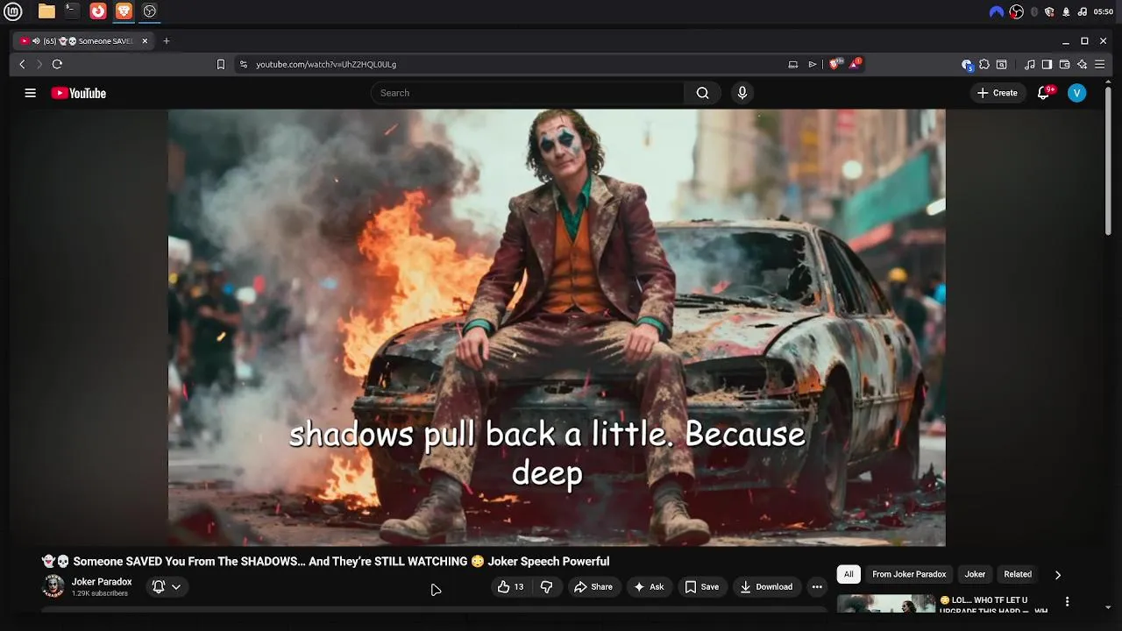The height and width of the screenshot is (631, 1122).
Task: Select the All filter chip
Action: coord(849,574)
